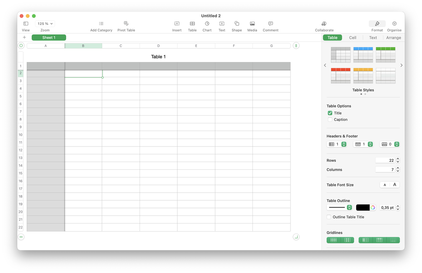Screen dimensions: 422x273
Task: Show previous table styles page
Action: click(325, 65)
